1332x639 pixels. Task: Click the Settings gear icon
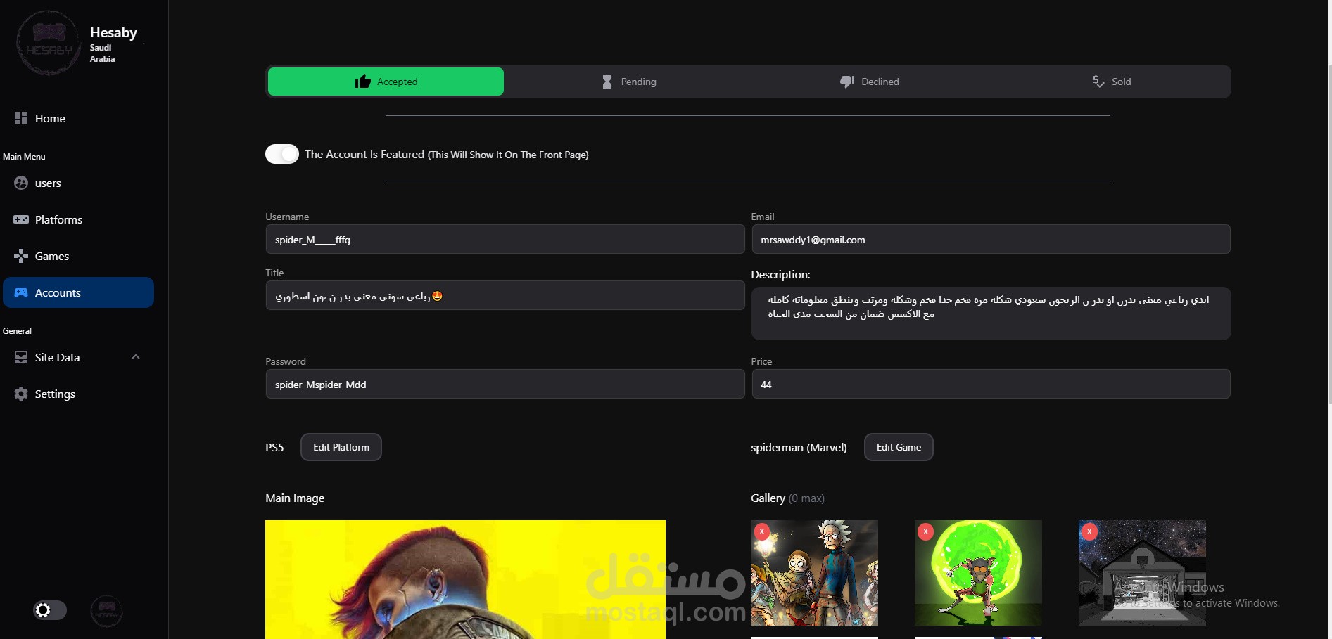point(21,394)
